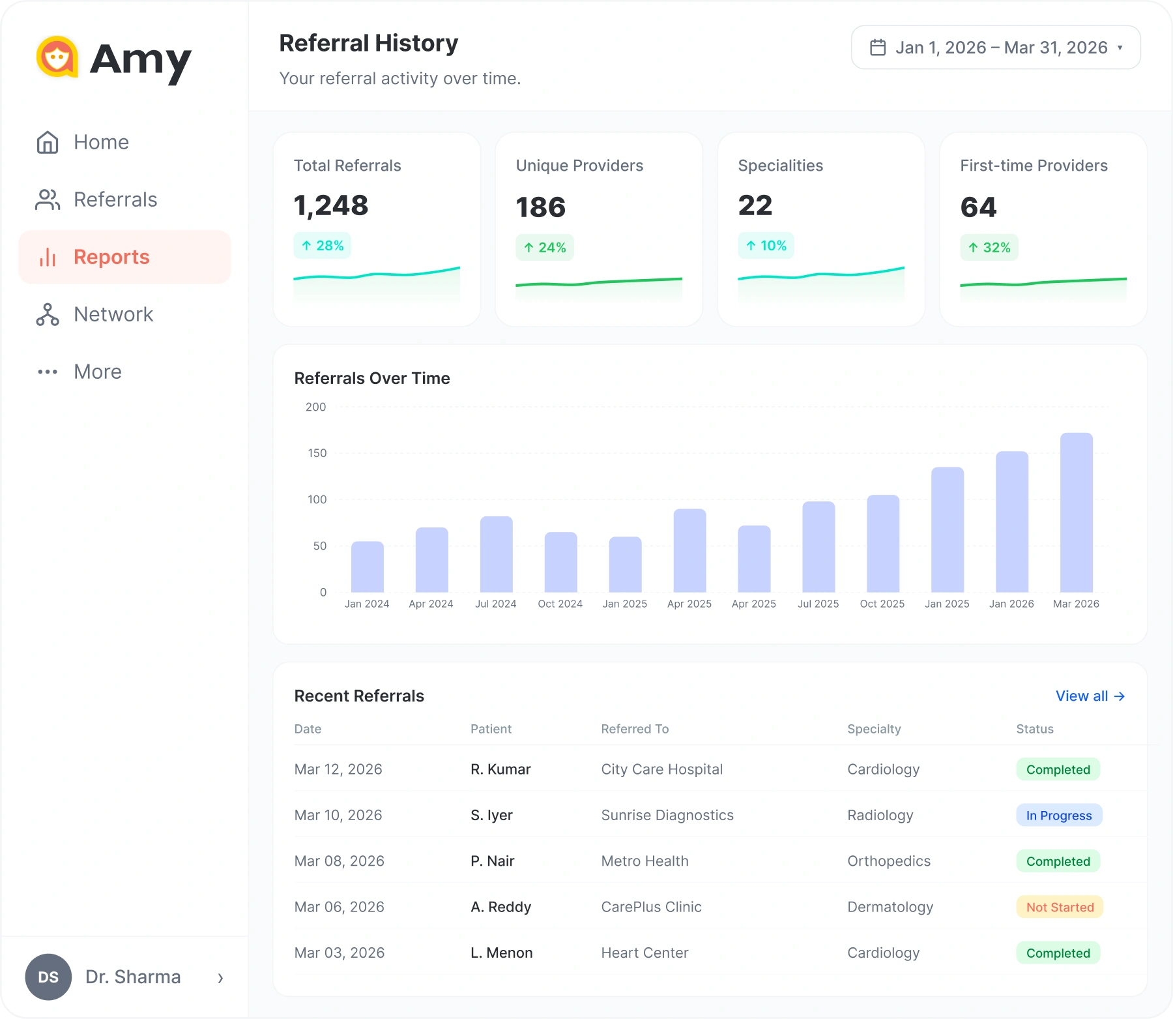Screen dimensions: 1173x1019
Task: Select the Reports menu item
Action: click(125, 257)
